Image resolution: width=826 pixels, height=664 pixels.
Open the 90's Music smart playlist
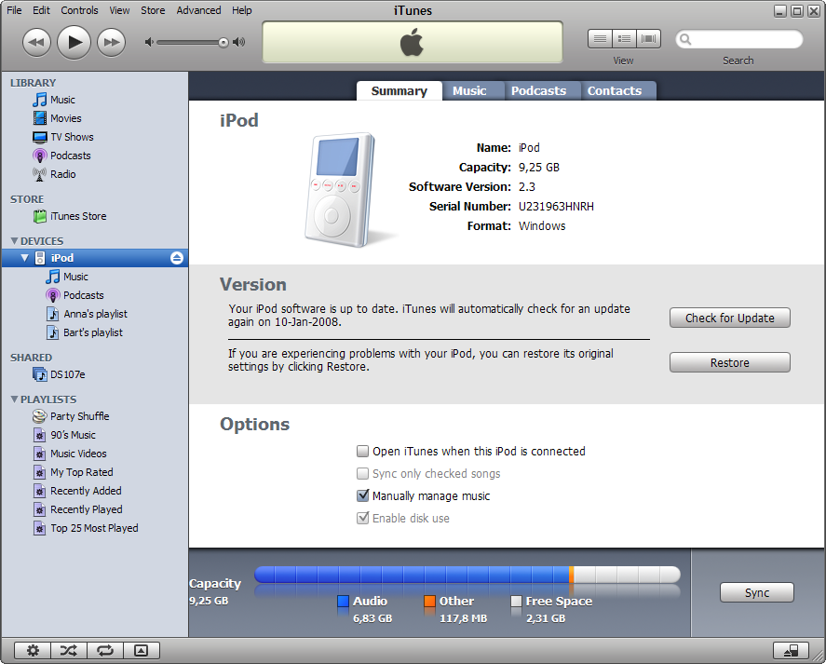[73, 435]
